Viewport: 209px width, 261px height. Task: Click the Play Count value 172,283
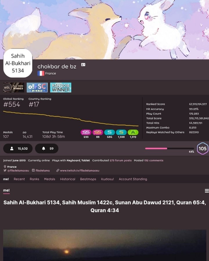point(194,114)
